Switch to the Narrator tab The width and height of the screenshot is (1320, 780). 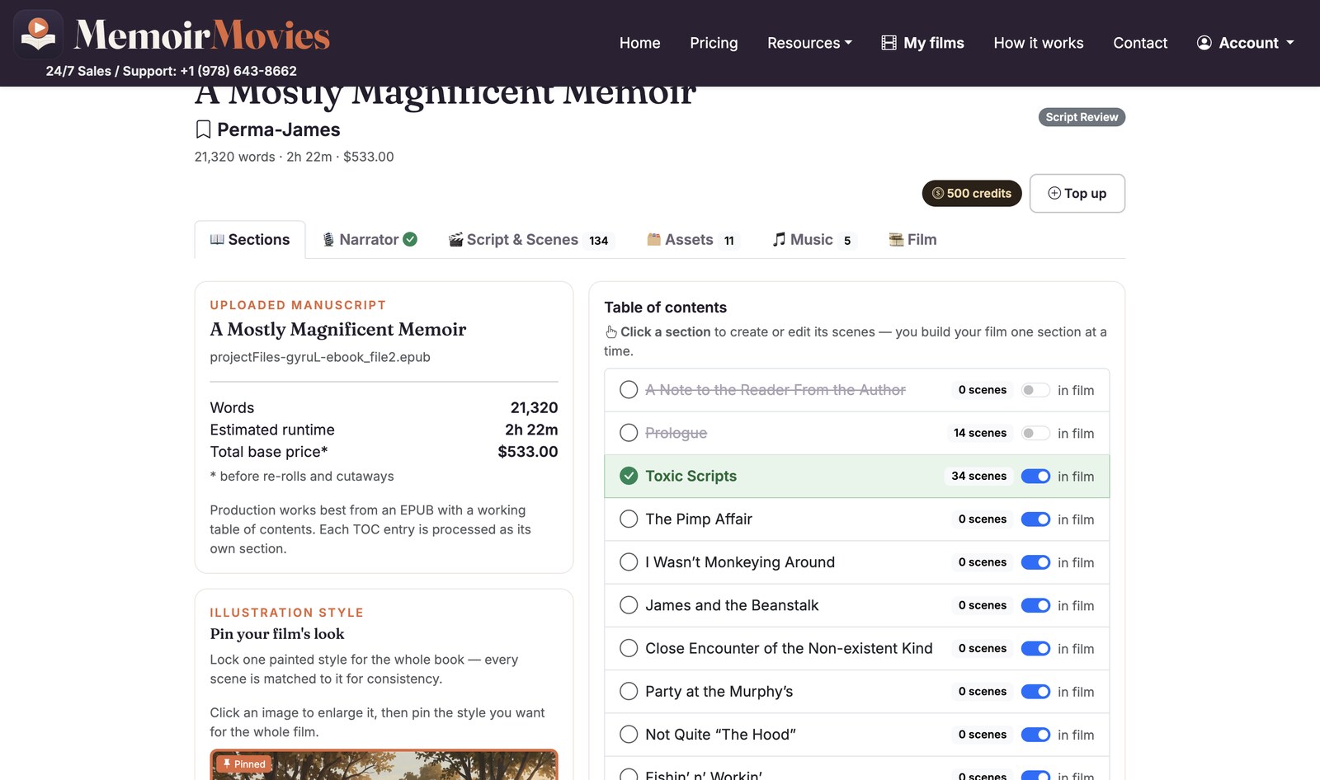coord(370,239)
